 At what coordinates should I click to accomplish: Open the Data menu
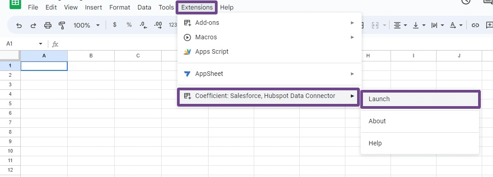coord(144,7)
